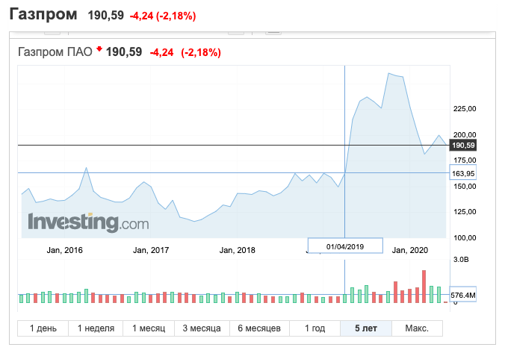Click the 163,95 crosshair price label
Image resolution: width=505 pixels, height=356 pixels.
(x=463, y=173)
